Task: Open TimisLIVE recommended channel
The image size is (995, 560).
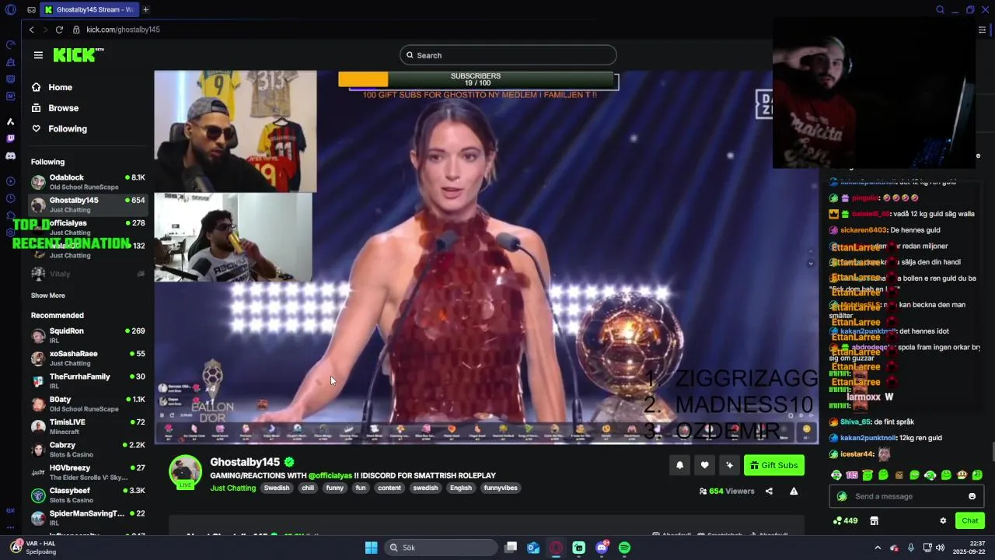Action: (88, 426)
